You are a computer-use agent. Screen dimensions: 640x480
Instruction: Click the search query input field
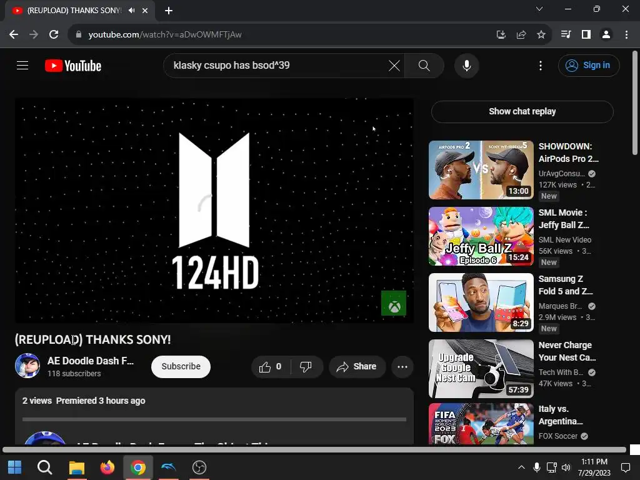(277, 65)
